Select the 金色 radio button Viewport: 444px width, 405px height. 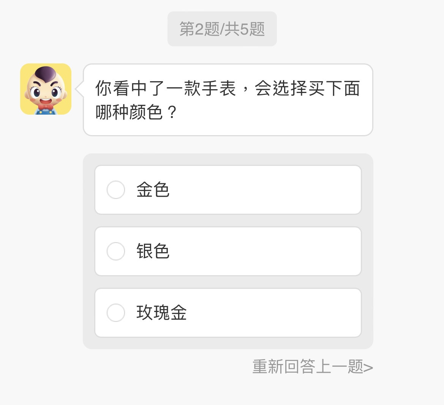coord(116,190)
